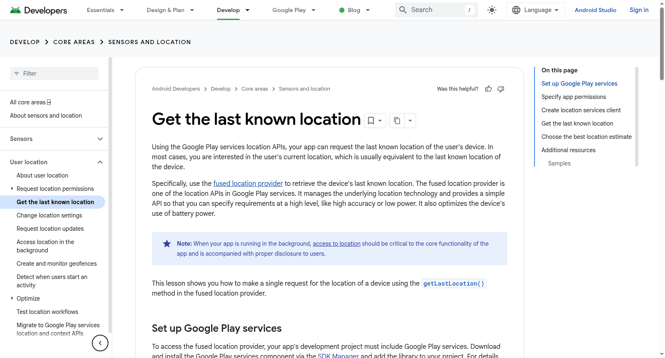This screenshot has height=358, width=665.
Task: Click Android Developers article breadcrumb
Action: (x=176, y=89)
